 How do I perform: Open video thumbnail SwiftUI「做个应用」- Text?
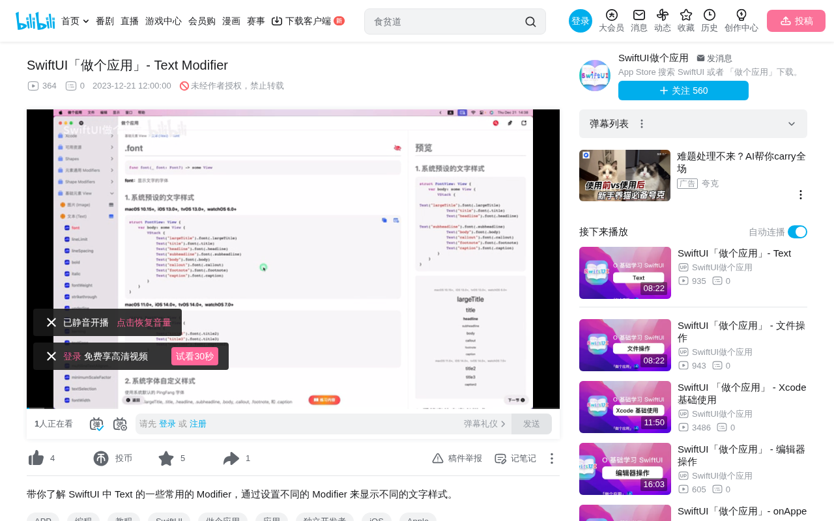(625, 273)
